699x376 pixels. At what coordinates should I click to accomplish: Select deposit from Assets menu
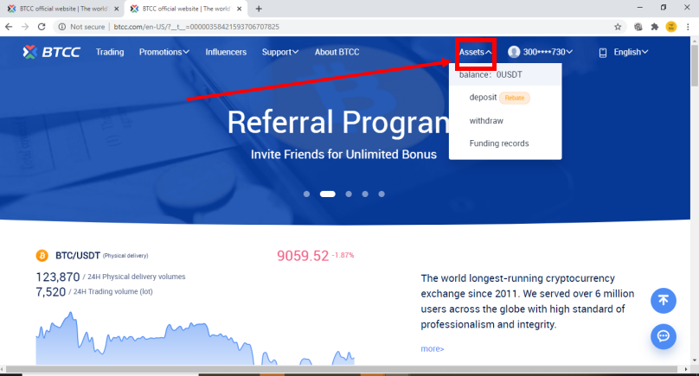(483, 98)
